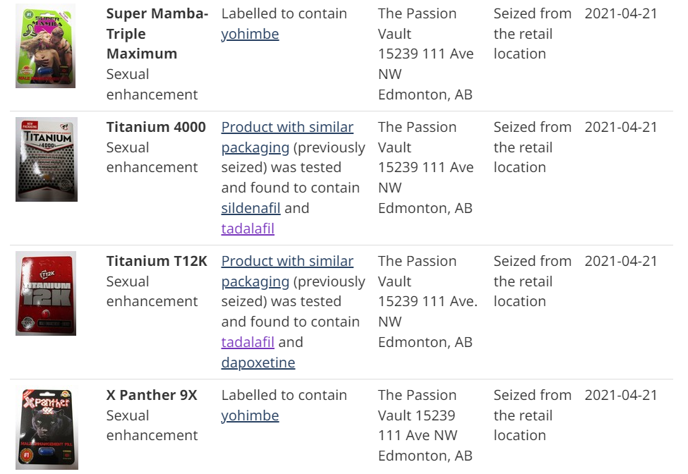Open the X Panther 9X package image
Viewport: 688px width, 474px height.
pyautogui.click(x=47, y=427)
